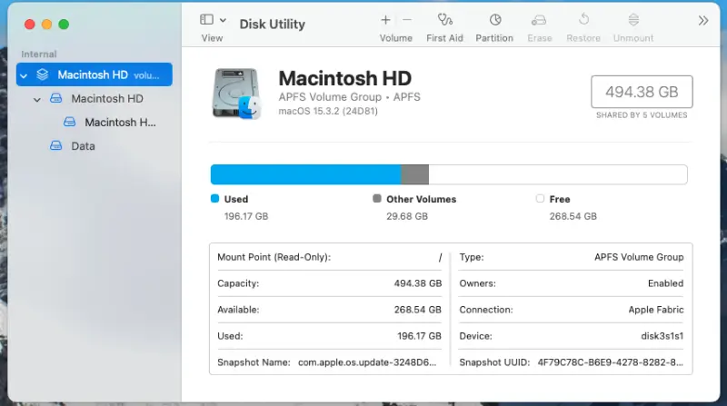Collapse the nested Macintosh HD container chevron
Viewport: 727px width, 406px height.
(x=37, y=99)
